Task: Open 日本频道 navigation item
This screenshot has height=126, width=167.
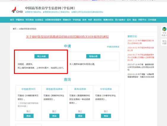Action: [x=152, y=20]
